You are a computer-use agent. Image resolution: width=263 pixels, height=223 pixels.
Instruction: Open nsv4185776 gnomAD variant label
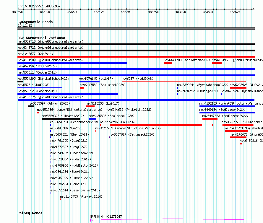click(x=51, y=97)
